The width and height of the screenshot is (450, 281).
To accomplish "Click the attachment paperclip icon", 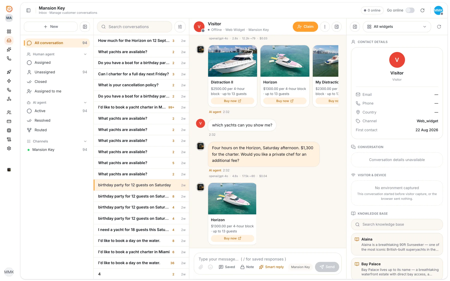I will click(x=201, y=267).
